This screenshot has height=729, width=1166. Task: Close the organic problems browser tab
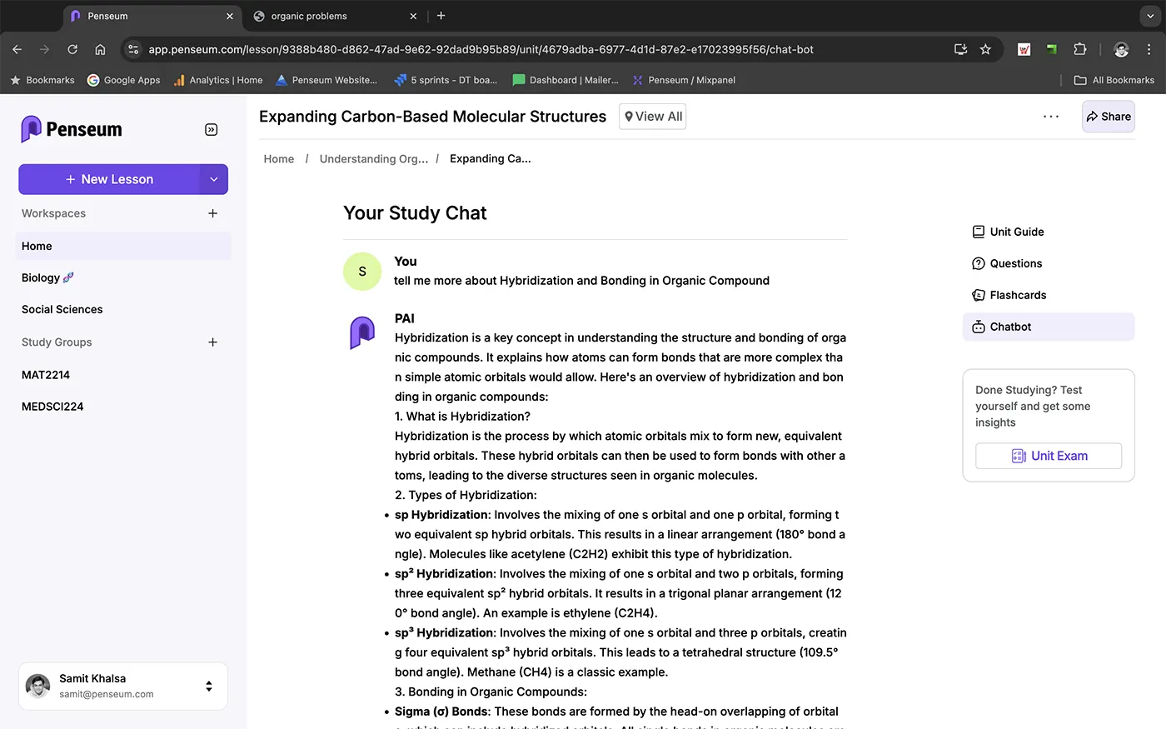(x=413, y=16)
